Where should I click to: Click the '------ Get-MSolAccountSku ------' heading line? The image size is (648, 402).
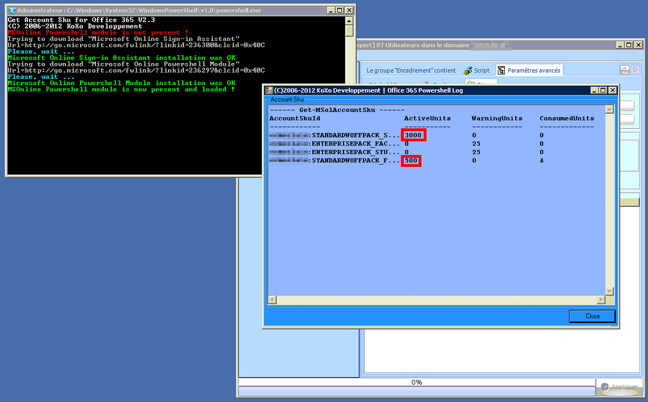coord(337,110)
